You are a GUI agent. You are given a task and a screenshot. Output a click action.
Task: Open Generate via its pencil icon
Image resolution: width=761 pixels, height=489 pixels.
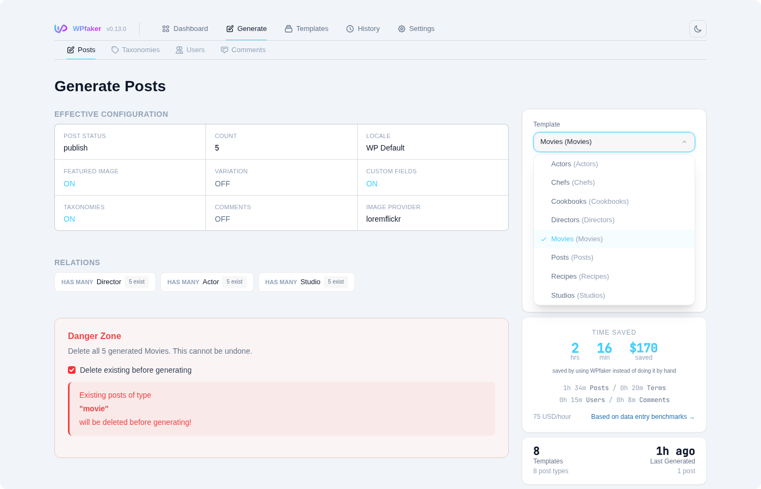click(229, 28)
